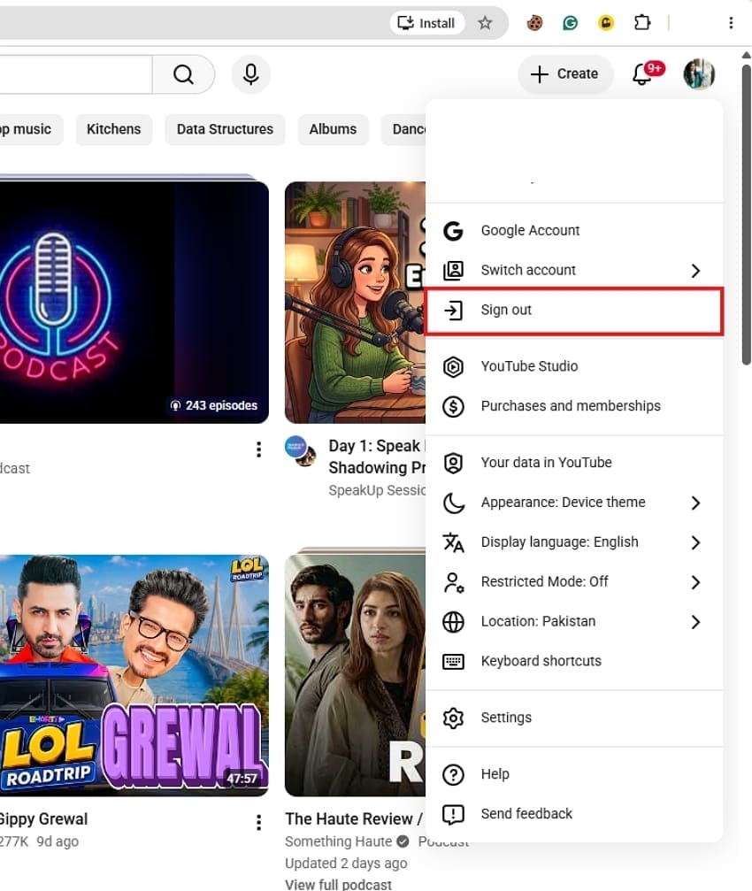Viewport: 752px width, 891px height.
Task: Select the Kitchens filter chip
Action: [113, 129]
